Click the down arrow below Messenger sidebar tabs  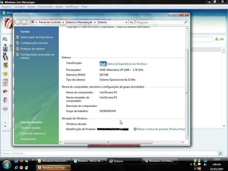click(5, 126)
